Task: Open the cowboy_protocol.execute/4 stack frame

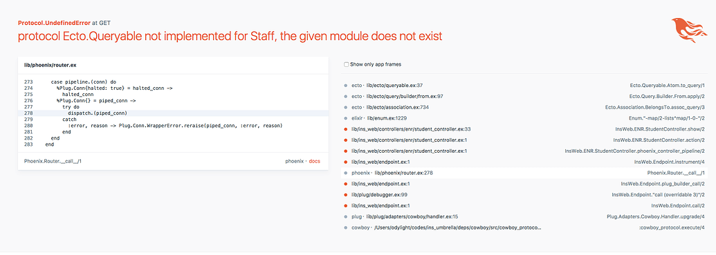Action: [x=524, y=227]
